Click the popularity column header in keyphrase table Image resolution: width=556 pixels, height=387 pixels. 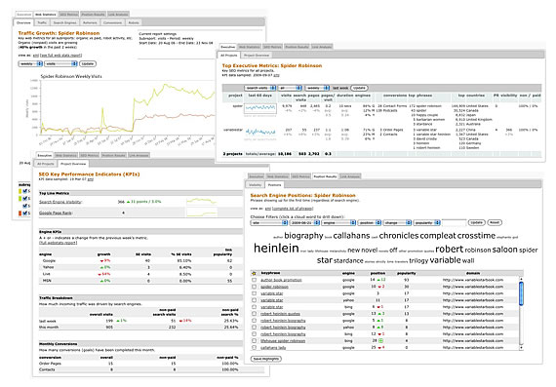[406, 273]
